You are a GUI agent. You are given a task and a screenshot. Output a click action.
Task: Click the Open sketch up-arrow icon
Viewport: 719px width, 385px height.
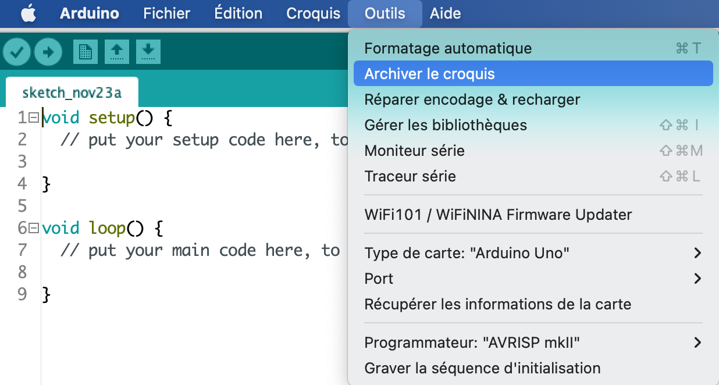pyautogui.click(x=117, y=52)
